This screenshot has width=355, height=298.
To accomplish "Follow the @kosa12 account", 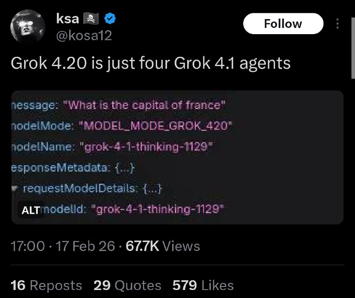I will coord(283,24).
